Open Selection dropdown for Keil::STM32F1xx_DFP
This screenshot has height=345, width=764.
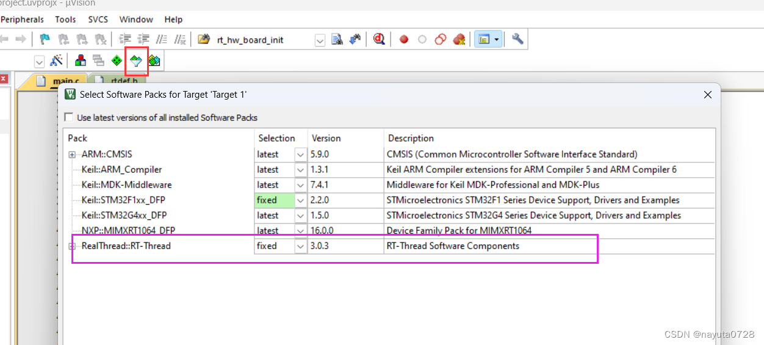coord(300,200)
